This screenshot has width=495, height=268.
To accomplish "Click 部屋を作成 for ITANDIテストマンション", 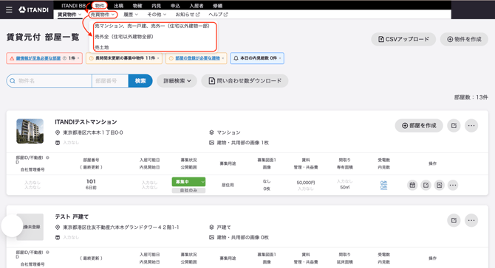I will 419,125.
